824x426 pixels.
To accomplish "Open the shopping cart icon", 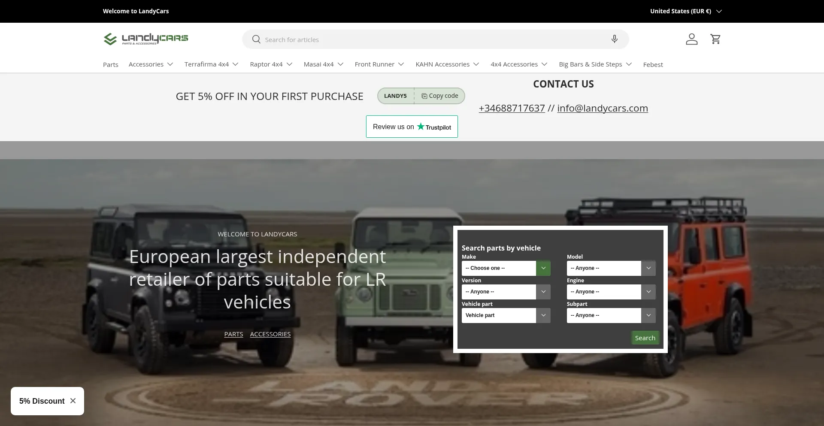I will point(715,39).
